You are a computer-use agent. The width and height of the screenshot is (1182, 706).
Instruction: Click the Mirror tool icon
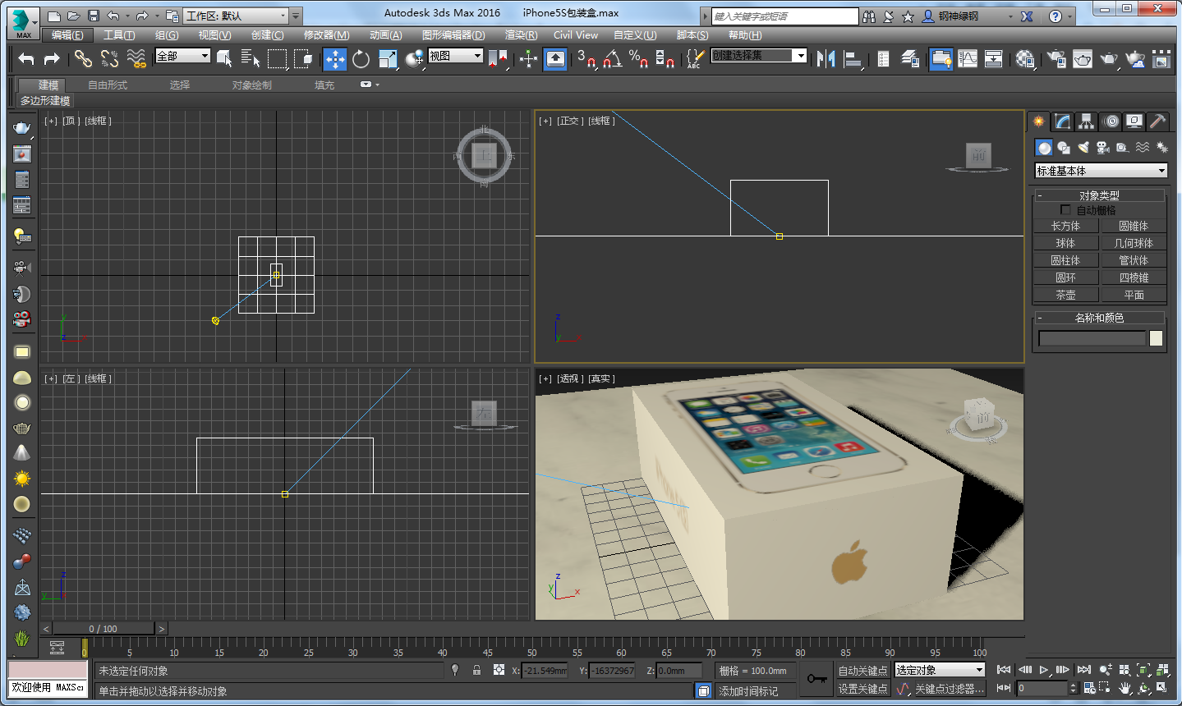tap(826, 58)
